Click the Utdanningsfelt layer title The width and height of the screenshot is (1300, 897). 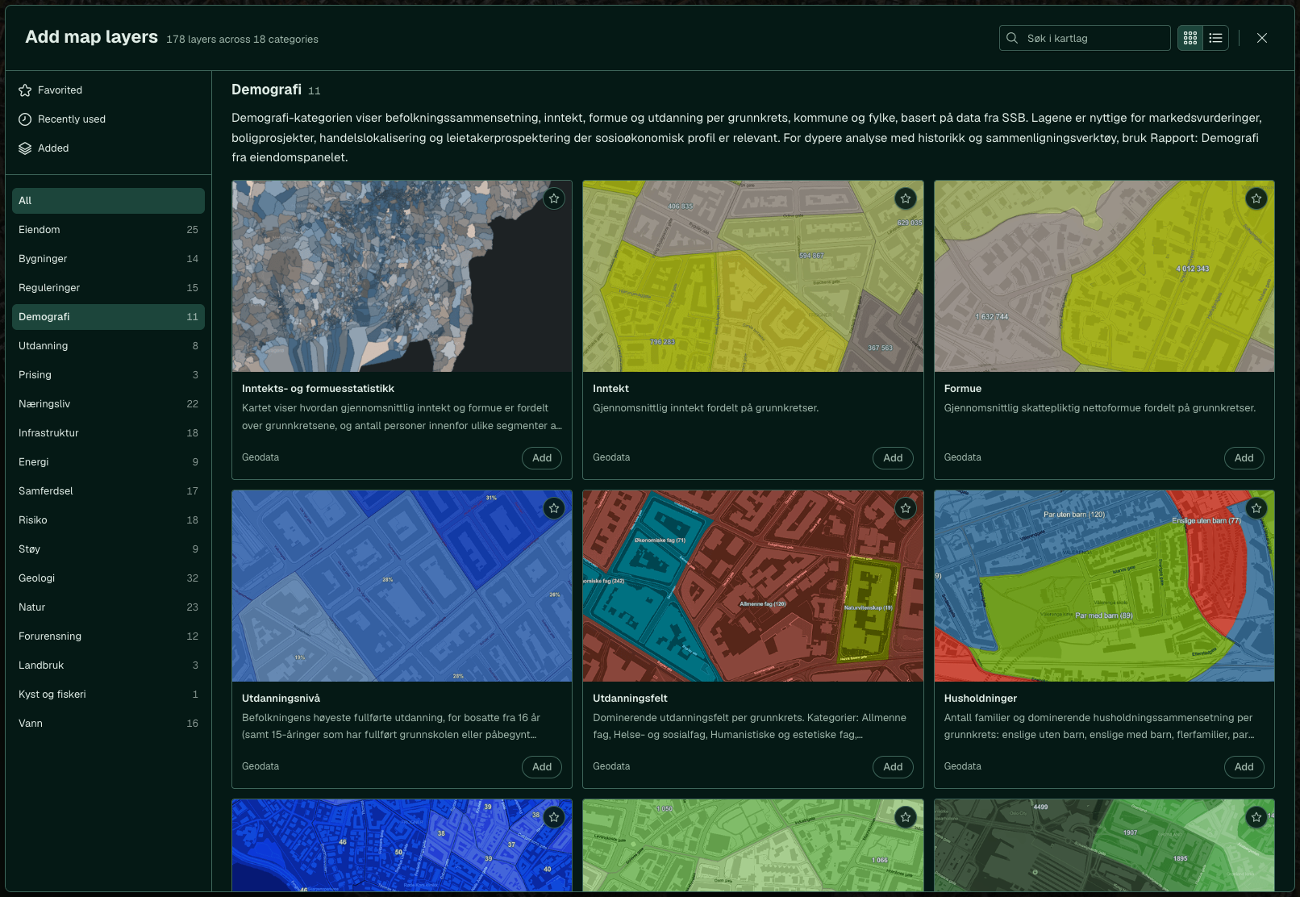click(x=630, y=699)
